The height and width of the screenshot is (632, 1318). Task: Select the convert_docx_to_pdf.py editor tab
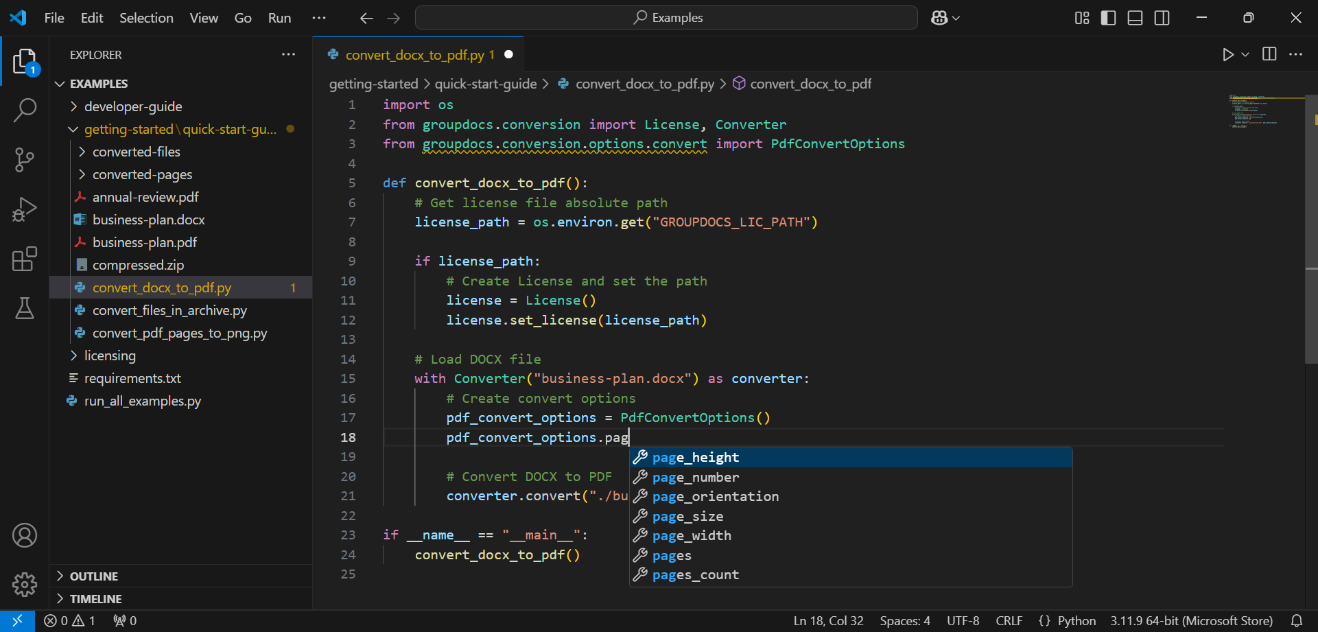[x=418, y=54]
